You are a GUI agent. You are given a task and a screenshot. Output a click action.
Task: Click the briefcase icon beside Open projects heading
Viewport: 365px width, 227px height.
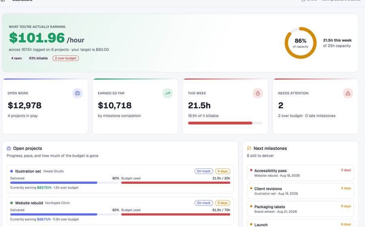click(x=9, y=148)
